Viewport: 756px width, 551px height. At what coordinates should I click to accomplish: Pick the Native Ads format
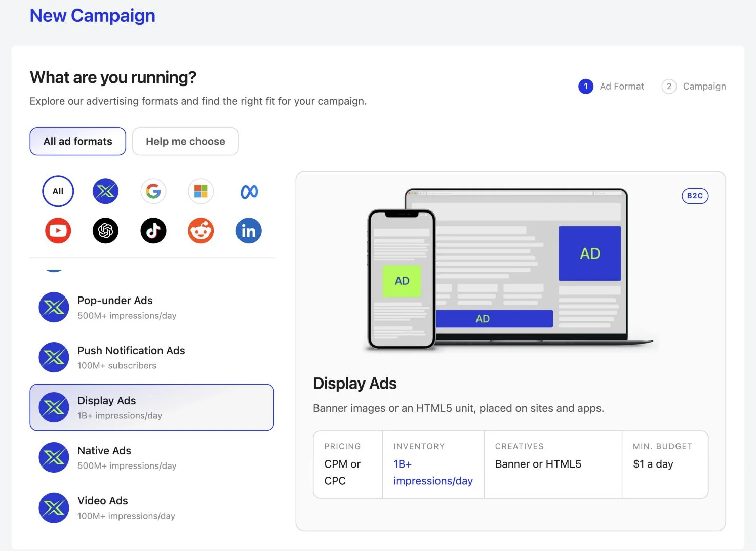tap(152, 457)
